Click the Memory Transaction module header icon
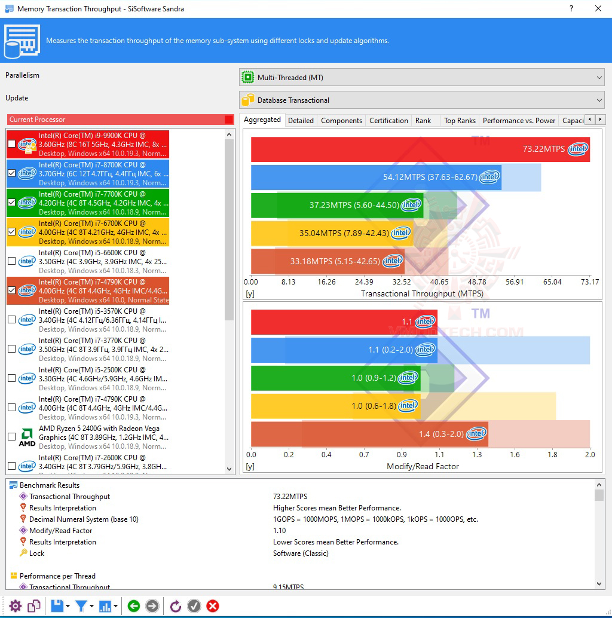Image resolution: width=612 pixels, height=618 pixels. click(x=22, y=41)
